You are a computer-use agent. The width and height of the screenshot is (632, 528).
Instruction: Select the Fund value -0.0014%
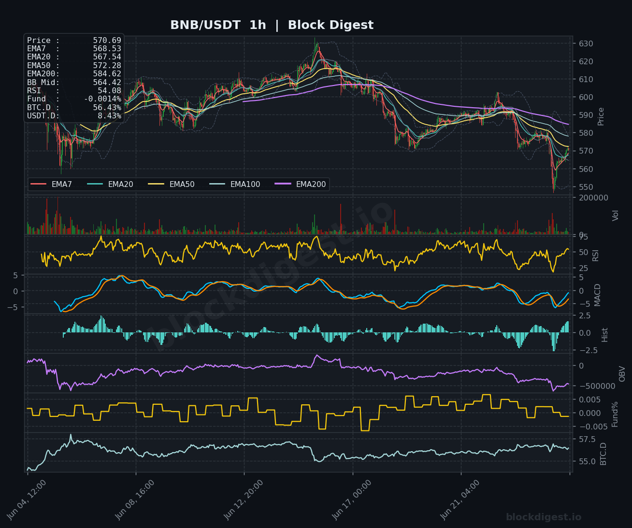103,99
